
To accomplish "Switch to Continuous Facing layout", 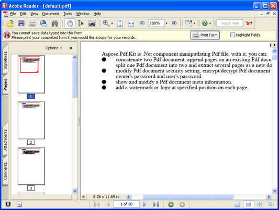I will click(260, 204).
